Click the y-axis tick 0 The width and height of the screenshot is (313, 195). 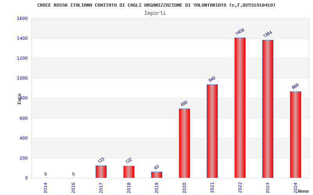pyautogui.click(x=26, y=178)
